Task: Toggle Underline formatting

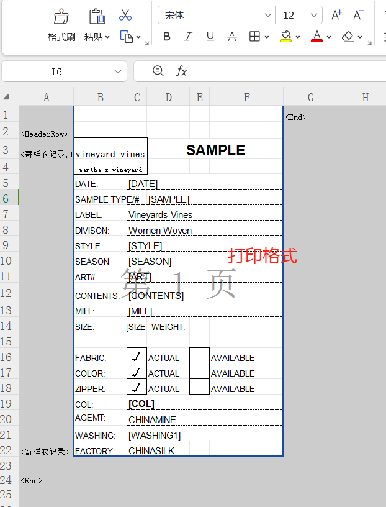Action: tap(210, 37)
